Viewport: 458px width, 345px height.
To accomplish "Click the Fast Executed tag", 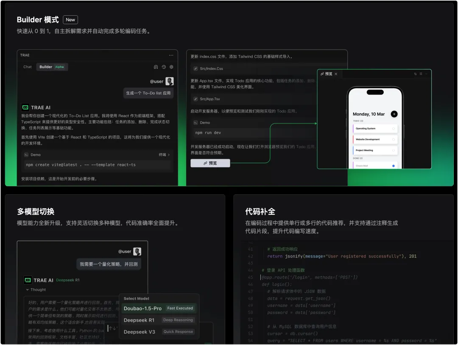I will click(x=180, y=308).
